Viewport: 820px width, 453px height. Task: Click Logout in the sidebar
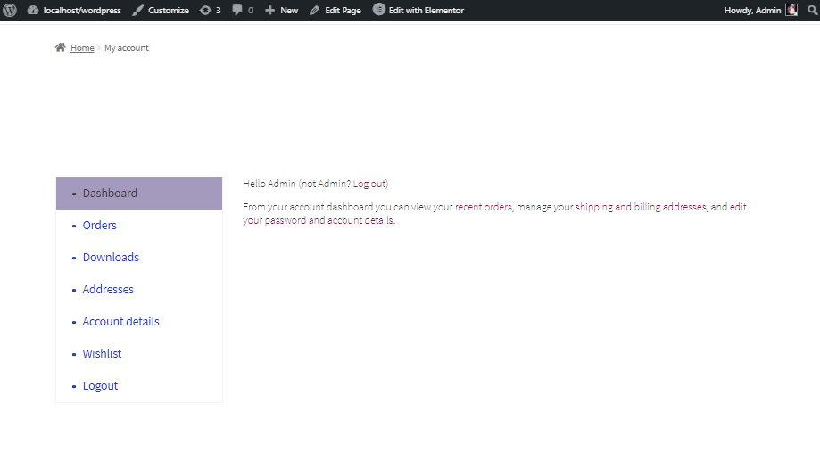click(101, 385)
